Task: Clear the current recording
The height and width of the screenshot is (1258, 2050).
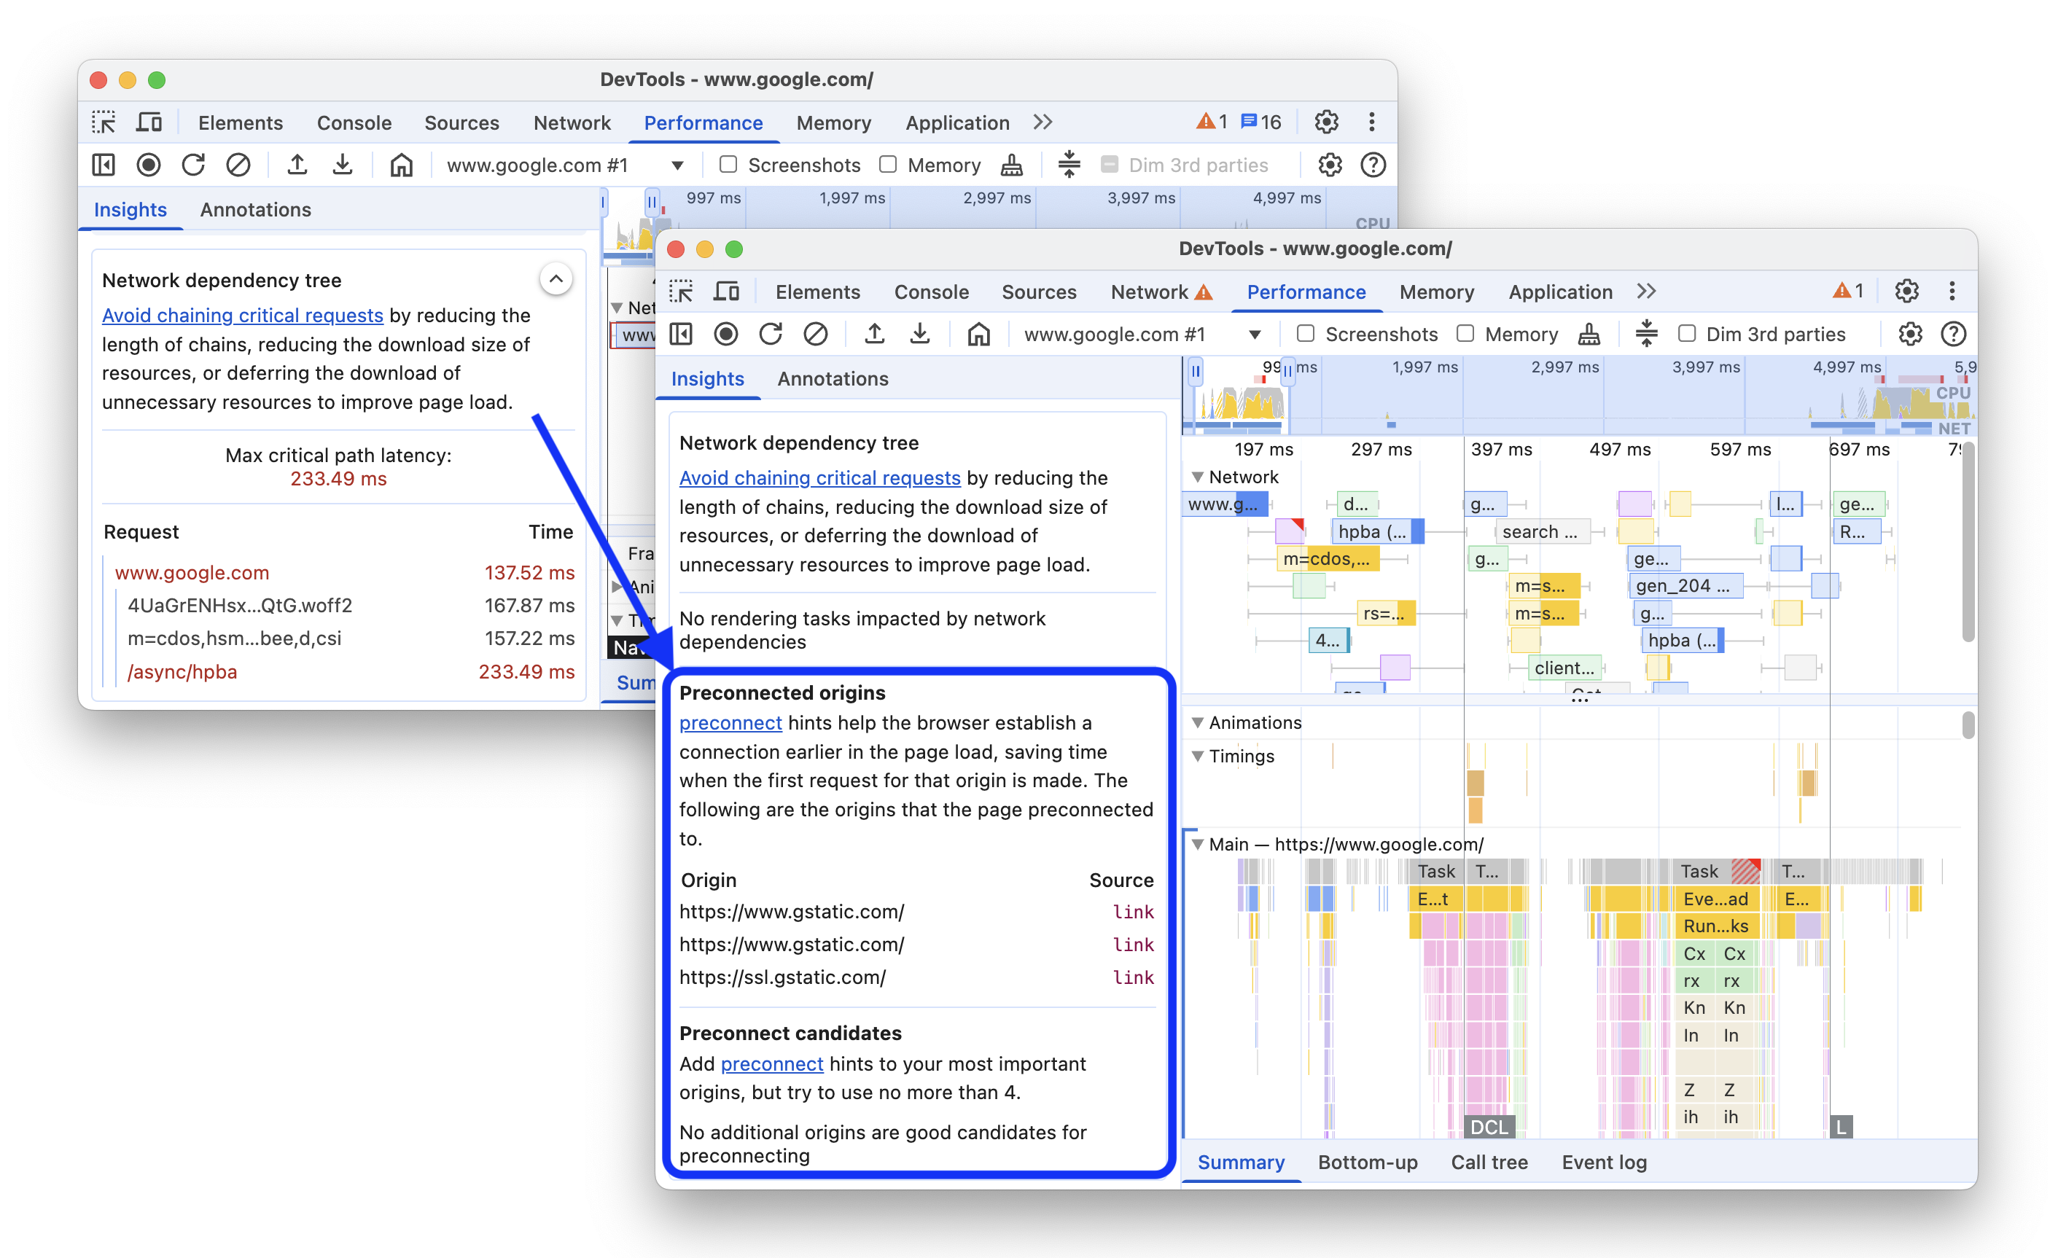Action: [817, 334]
